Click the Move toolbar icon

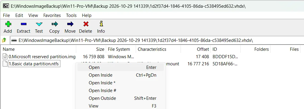tap(70, 24)
